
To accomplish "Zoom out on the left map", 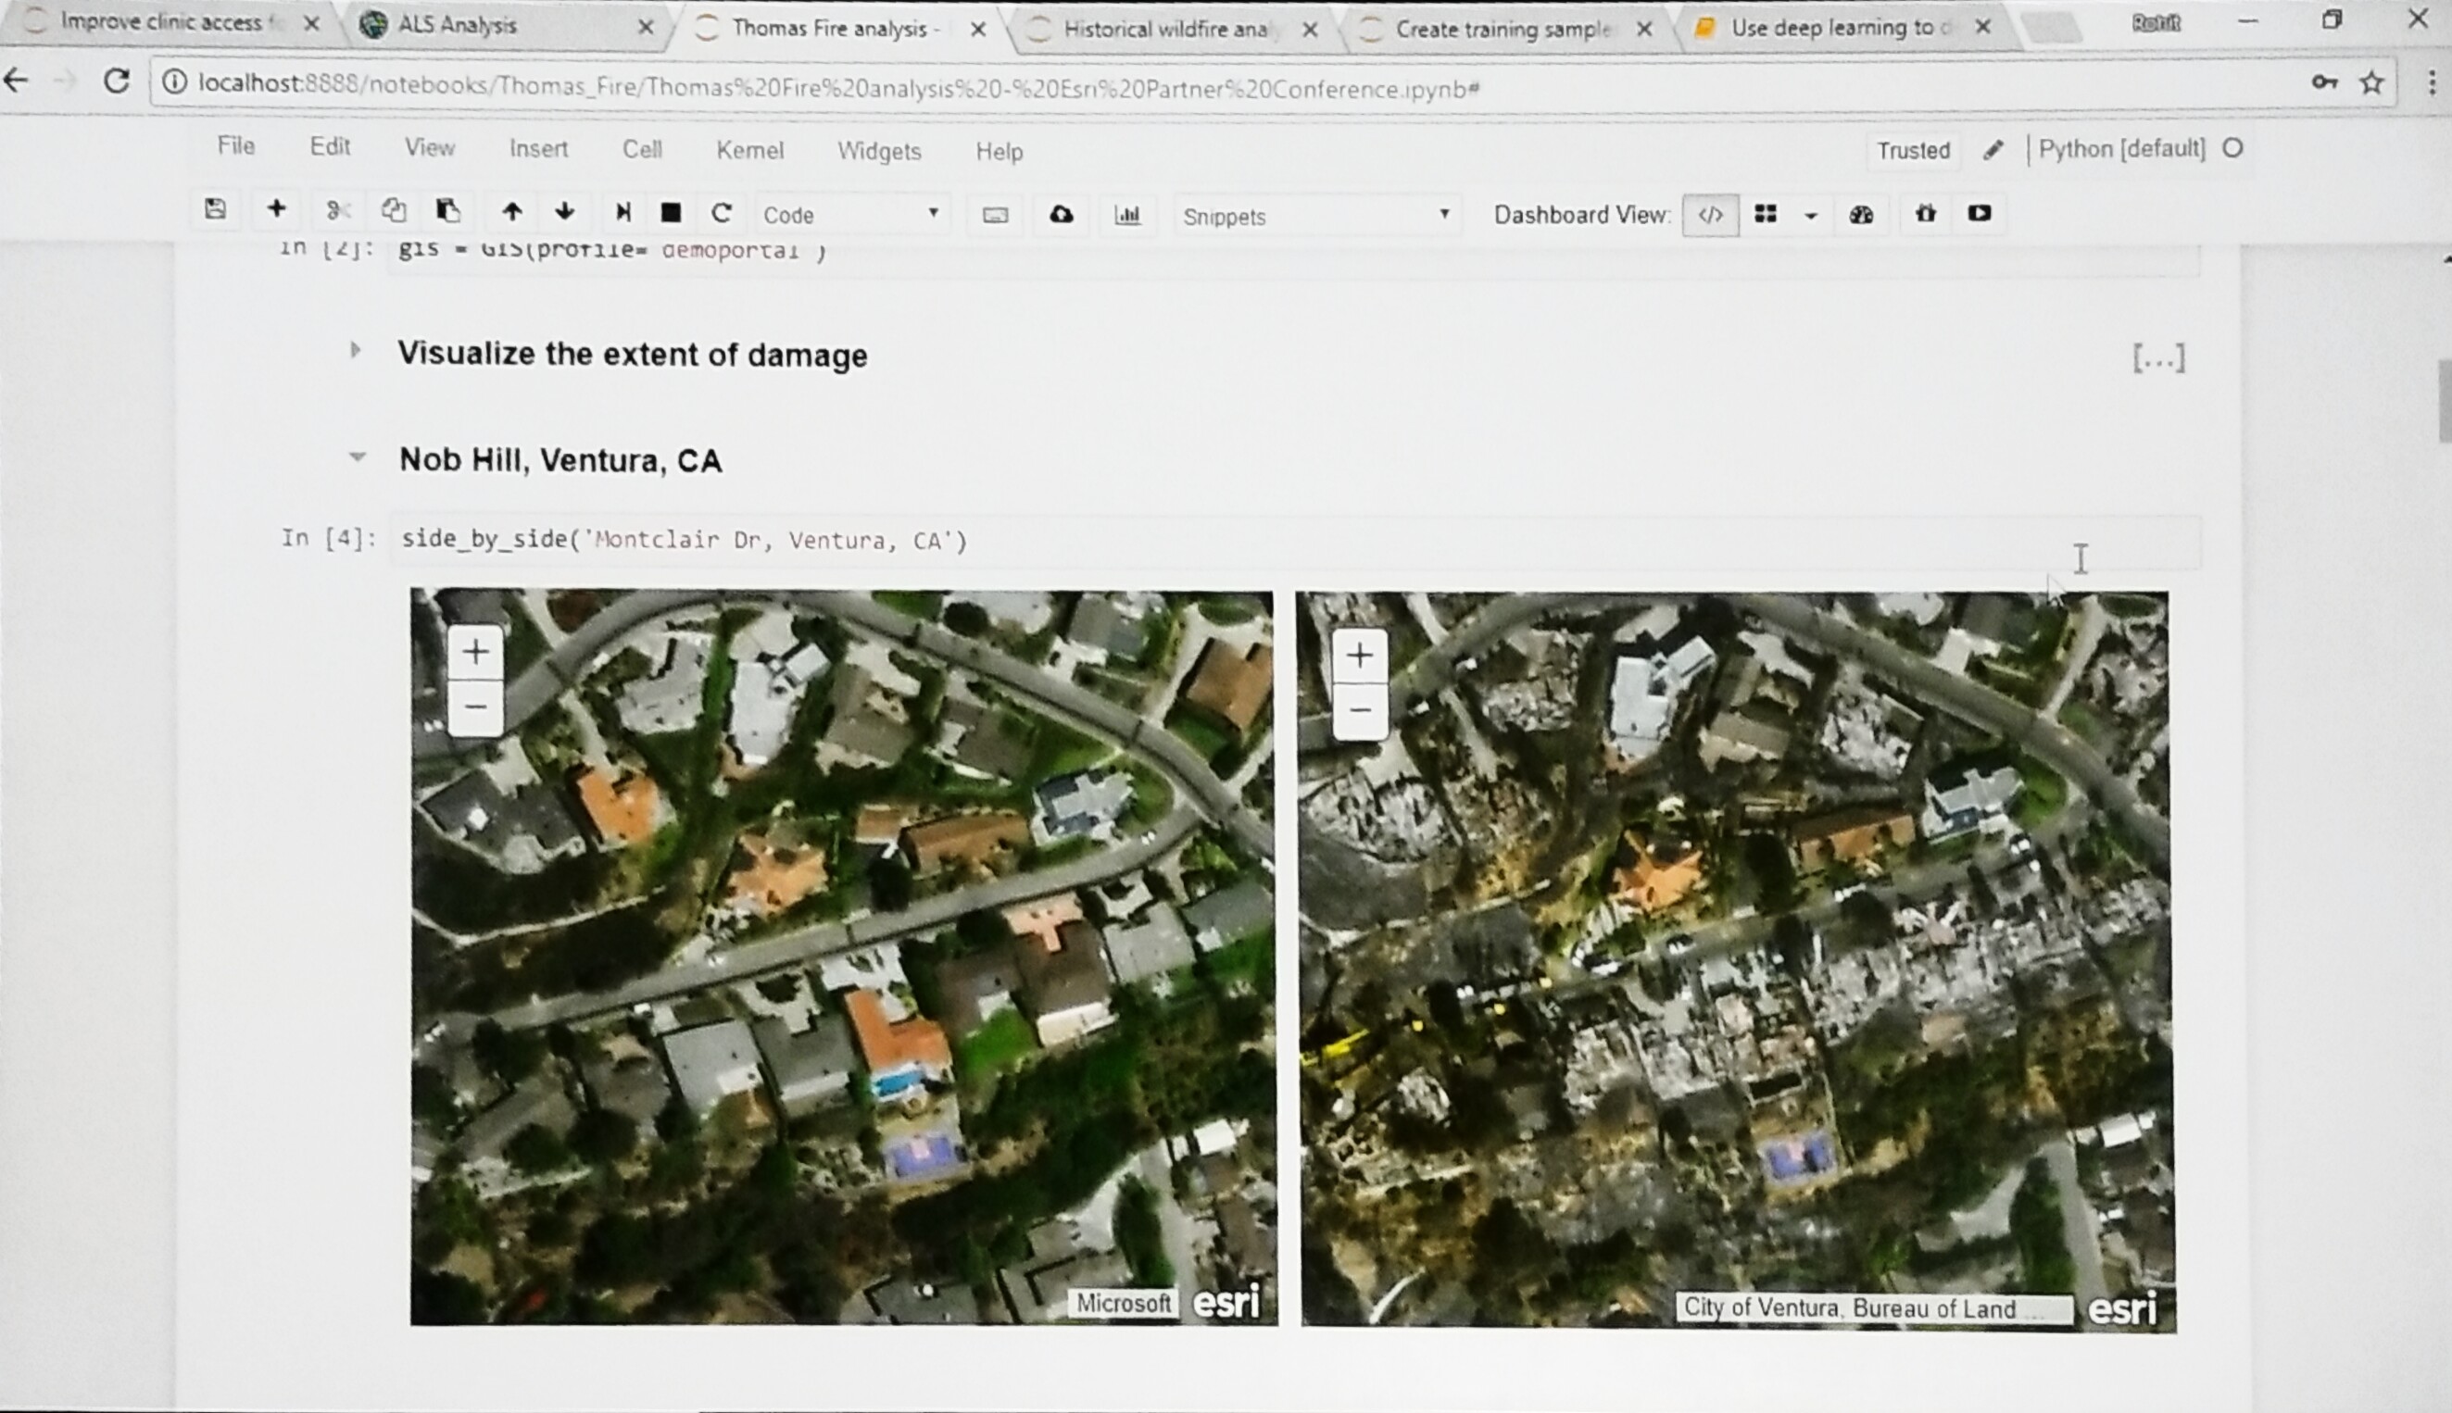I will tap(475, 706).
